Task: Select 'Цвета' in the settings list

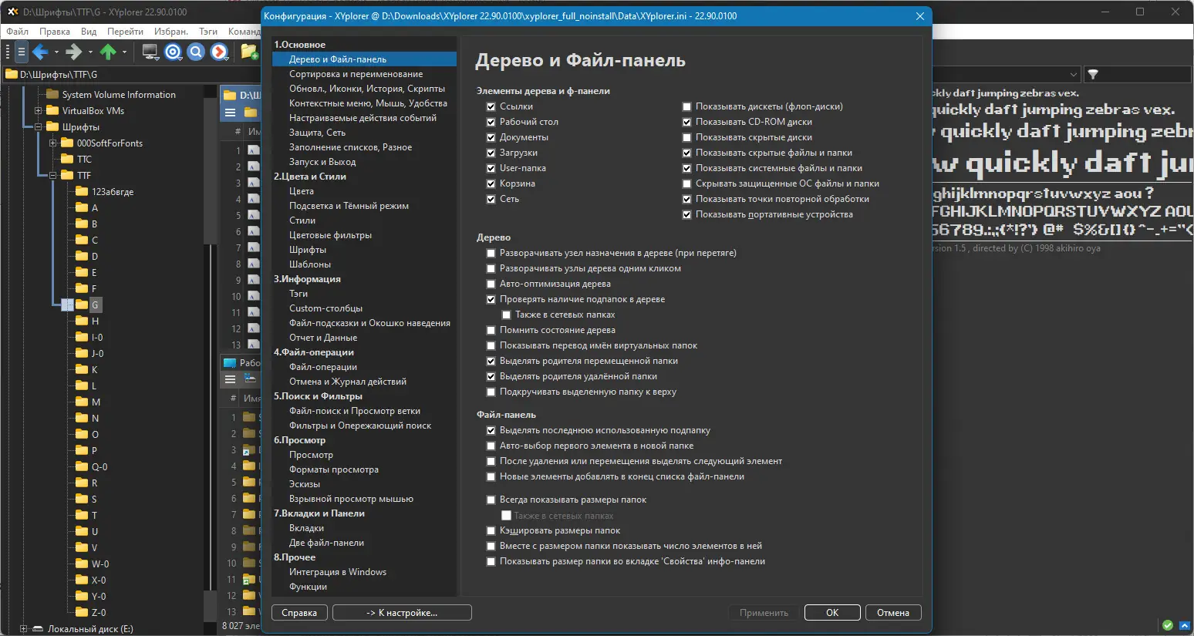Action: point(302,191)
